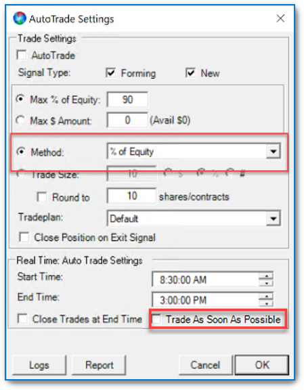Click the AutoTrade Settings globe icon
The image size is (304, 390).
20,18
